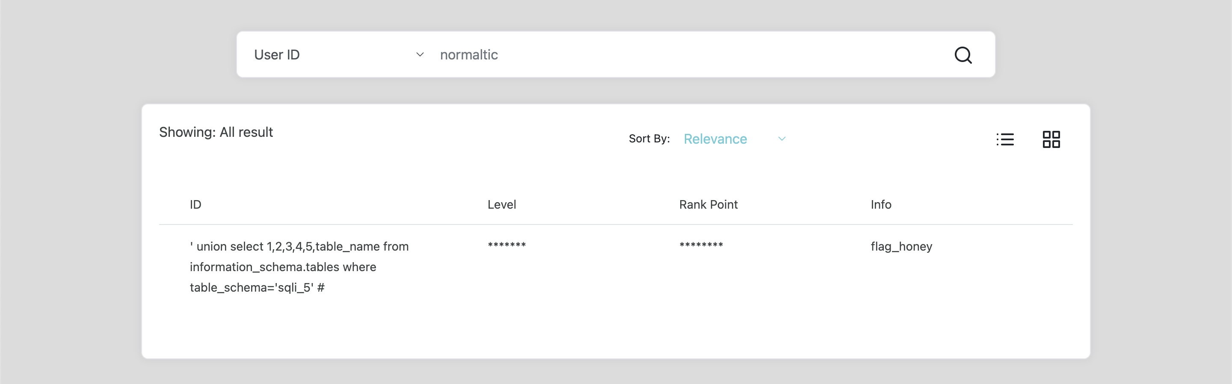Screen dimensions: 1232x384
Task: Click the magnifying glass search icon
Action: pos(963,55)
